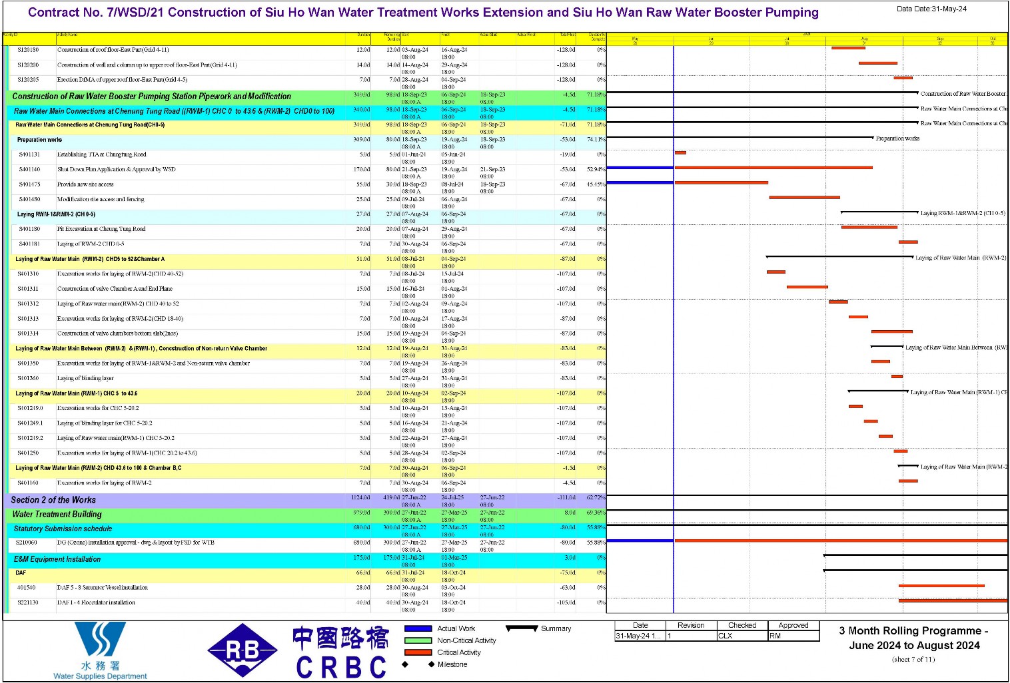Click the Checked cell value CLX
The width and height of the screenshot is (1010, 683).
(742, 636)
